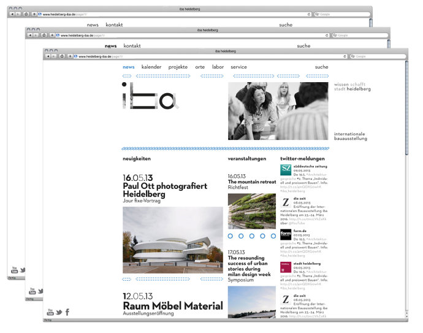Click the back arrow in the rearmost browser window
This screenshot has width=423, height=333.
pos(12,14)
